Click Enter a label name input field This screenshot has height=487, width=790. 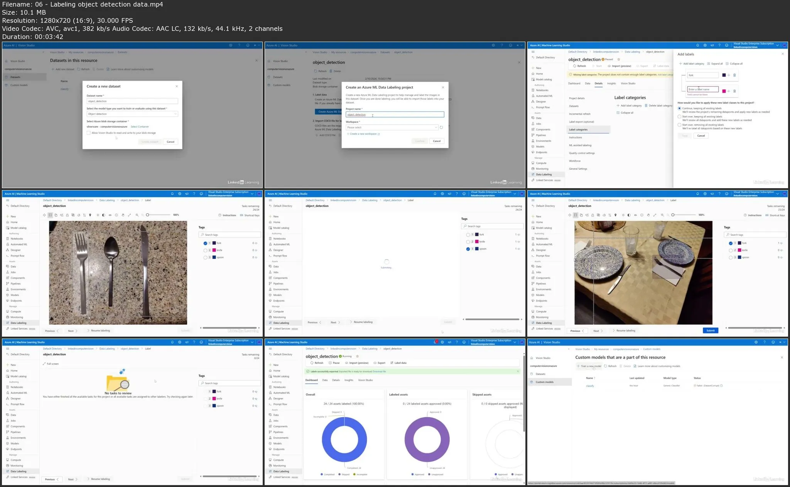(x=703, y=89)
